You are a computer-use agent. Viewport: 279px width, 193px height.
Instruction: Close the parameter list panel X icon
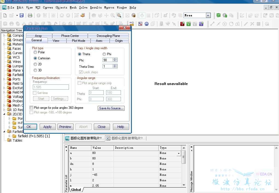point(66,147)
